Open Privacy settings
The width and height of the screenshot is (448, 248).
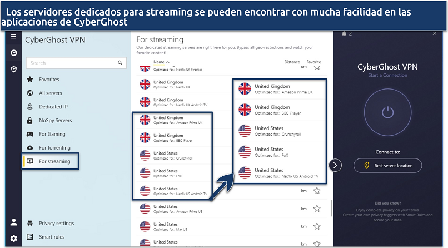pyautogui.click(x=56, y=223)
